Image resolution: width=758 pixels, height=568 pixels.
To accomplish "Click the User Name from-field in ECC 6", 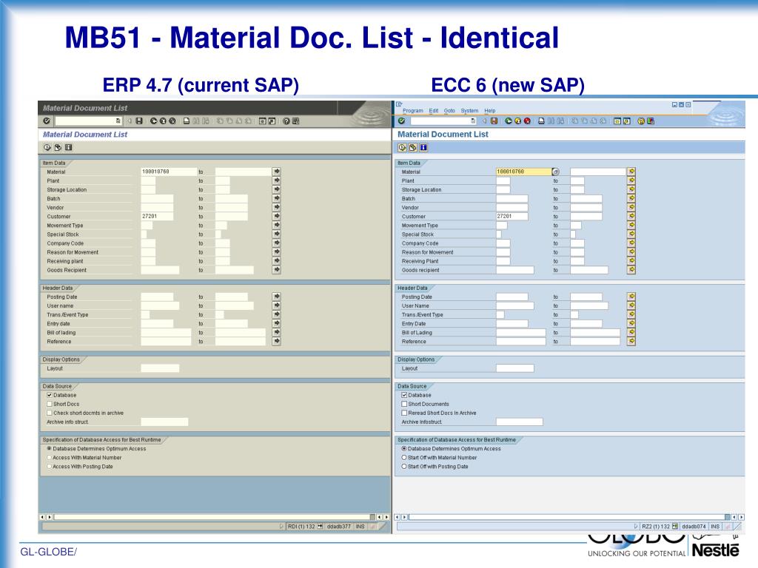I will click(x=515, y=305).
